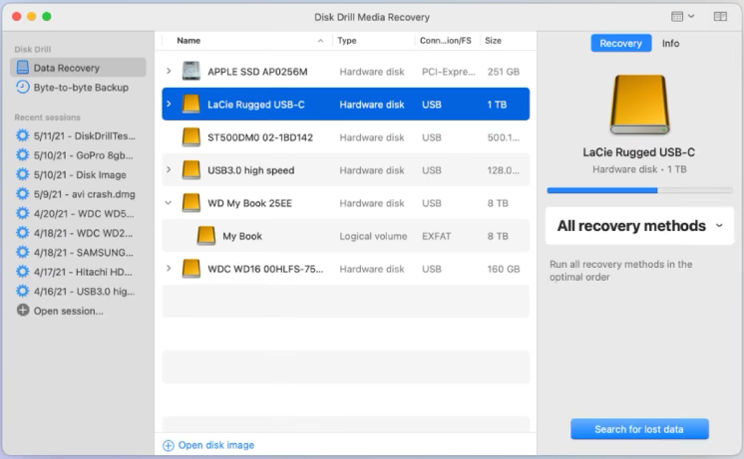Click the My Book logical volume icon

tap(206, 236)
